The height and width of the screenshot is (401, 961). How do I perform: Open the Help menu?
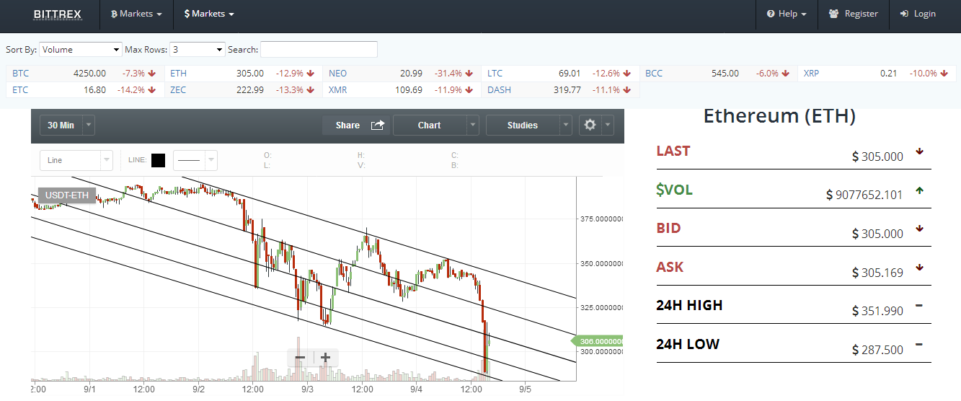(x=787, y=14)
